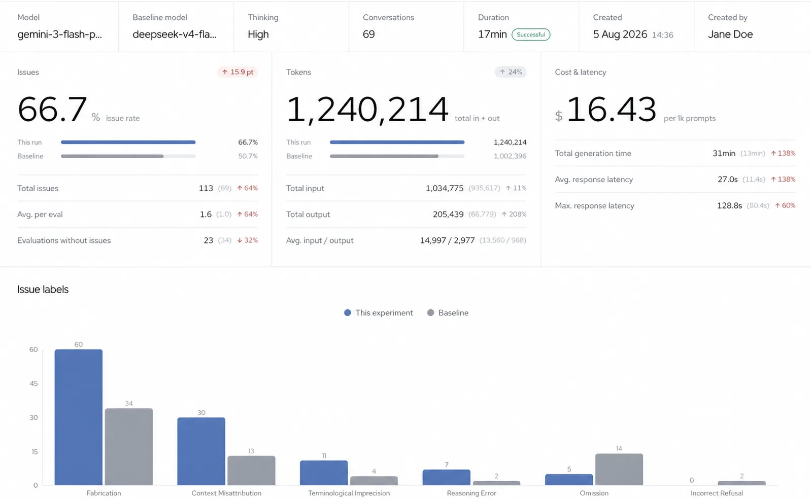The image size is (811, 499).
Task: Click the gray Fabrication baseline bar labeled 34
Action: click(129, 447)
